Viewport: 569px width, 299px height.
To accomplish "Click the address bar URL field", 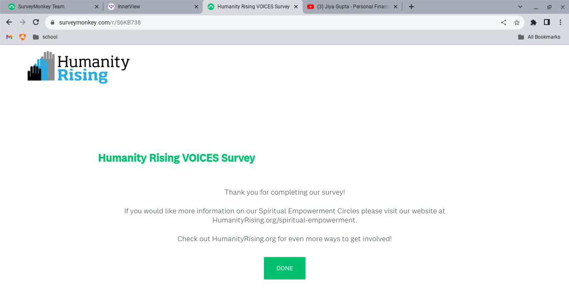I will click(x=267, y=22).
